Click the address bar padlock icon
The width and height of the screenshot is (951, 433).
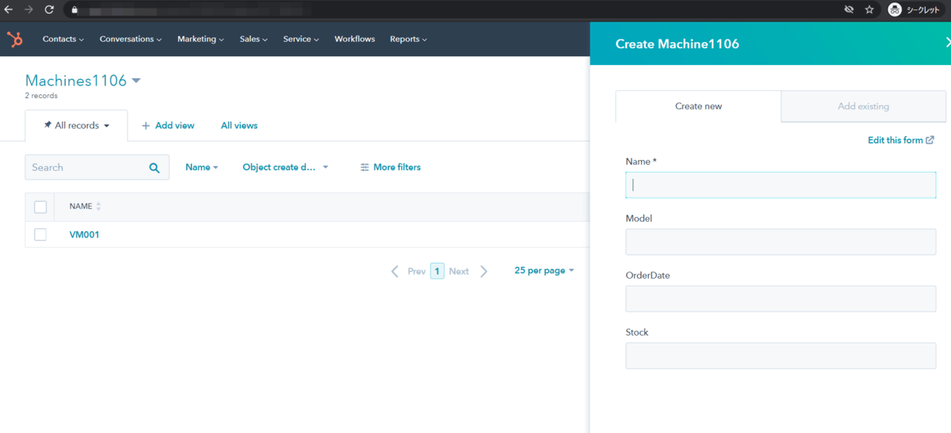coord(74,9)
